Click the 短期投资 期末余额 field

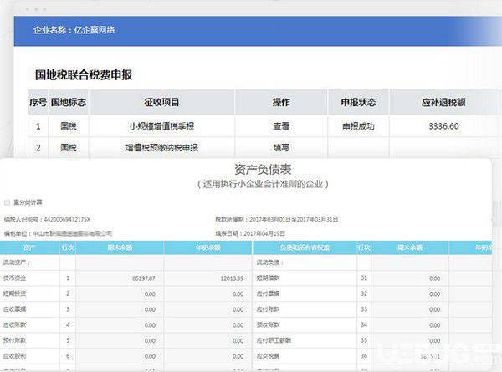120,294
